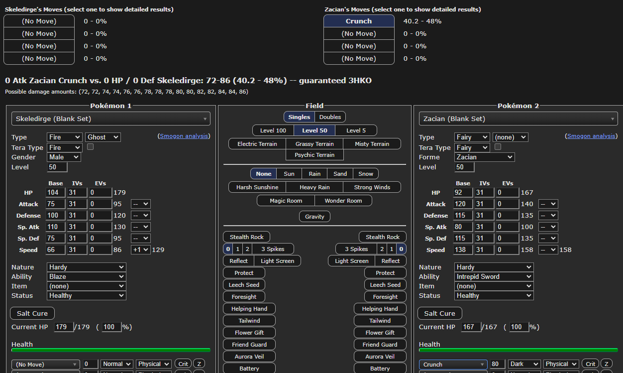Open Skeledirge's Nature dropdown
Image resolution: width=623 pixels, height=373 pixels.
click(x=86, y=267)
